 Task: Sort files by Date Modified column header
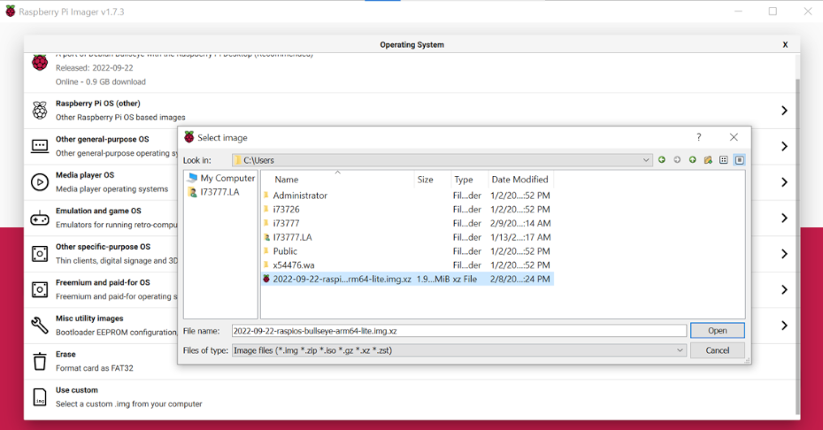[520, 179]
